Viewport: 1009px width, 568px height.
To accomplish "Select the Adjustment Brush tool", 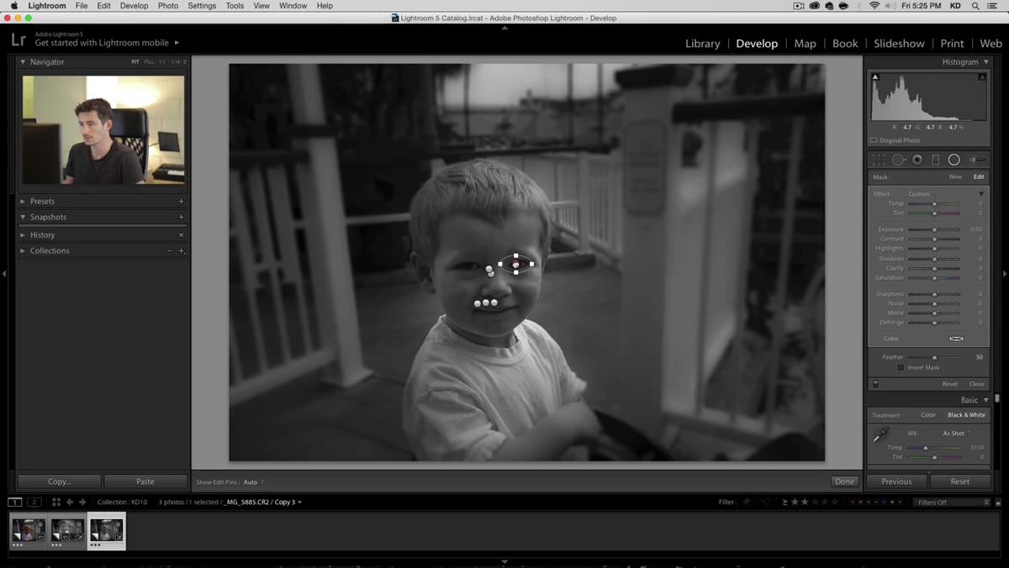I will point(977,160).
